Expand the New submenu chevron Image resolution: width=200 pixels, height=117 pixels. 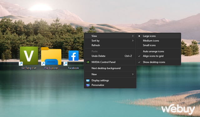tap(132, 74)
